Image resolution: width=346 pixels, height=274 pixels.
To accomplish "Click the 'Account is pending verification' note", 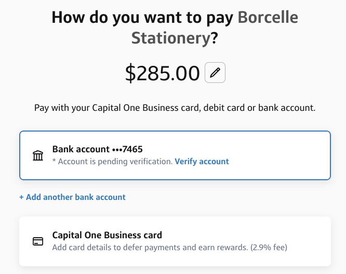I will point(115,162).
